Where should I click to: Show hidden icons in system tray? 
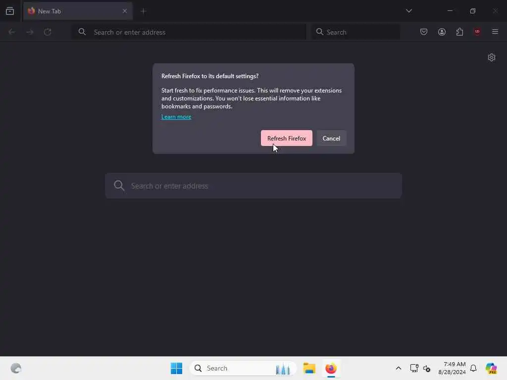tap(399, 368)
